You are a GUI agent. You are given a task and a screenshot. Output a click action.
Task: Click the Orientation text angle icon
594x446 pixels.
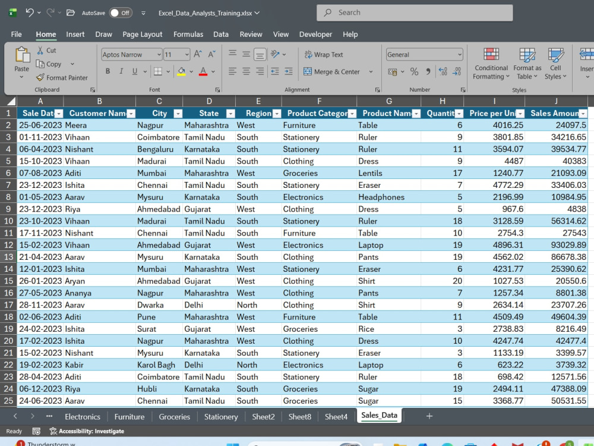pos(276,54)
